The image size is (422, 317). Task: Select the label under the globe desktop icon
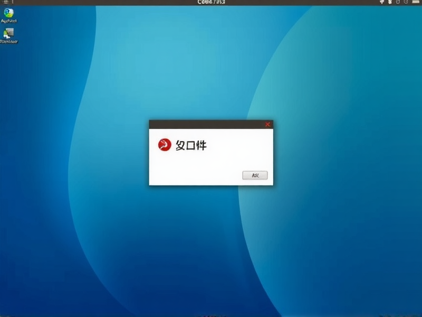pyautogui.click(x=9, y=21)
